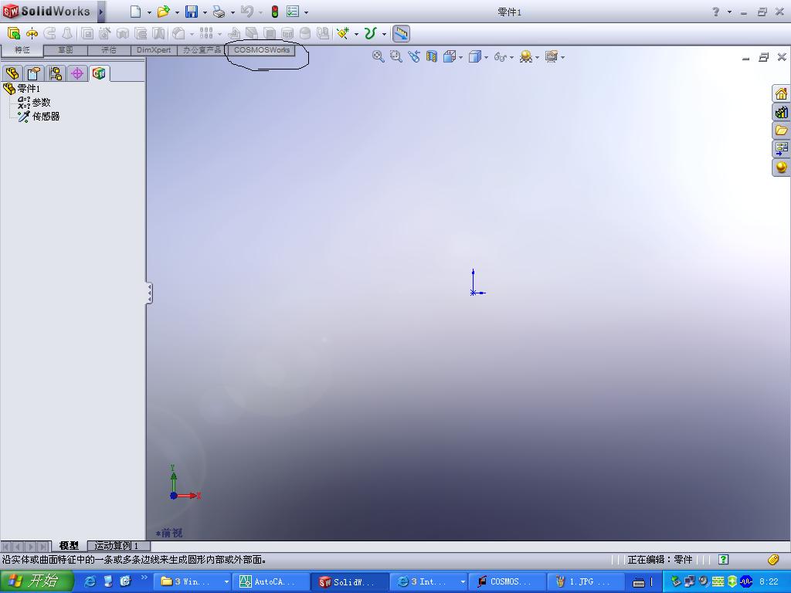Screen dimensions: 791x593
Task: Click the Save floppy disk icon
Action: click(x=192, y=12)
